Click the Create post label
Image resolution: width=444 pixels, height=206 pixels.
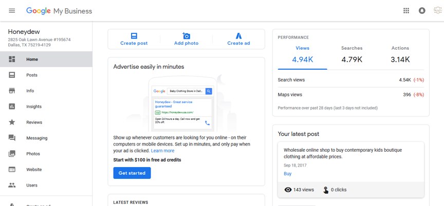(x=134, y=43)
